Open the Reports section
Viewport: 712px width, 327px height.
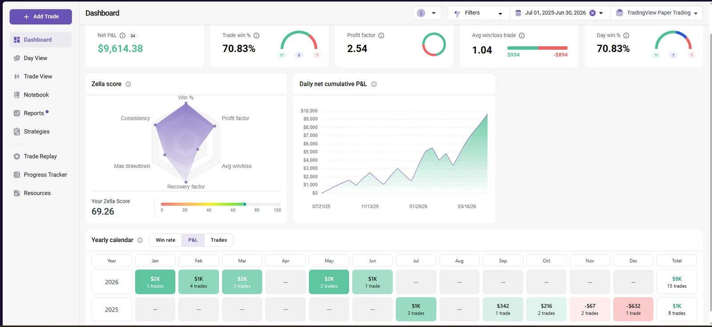pyautogui.click(x=40, y=113)
